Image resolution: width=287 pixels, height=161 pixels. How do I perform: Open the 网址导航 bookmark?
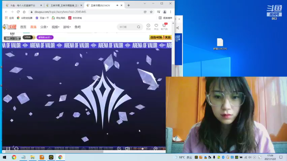click(x=58, y=18)
